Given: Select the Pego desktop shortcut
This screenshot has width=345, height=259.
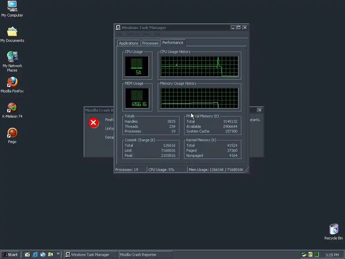Looking at the screenshot, I should 12,136.
